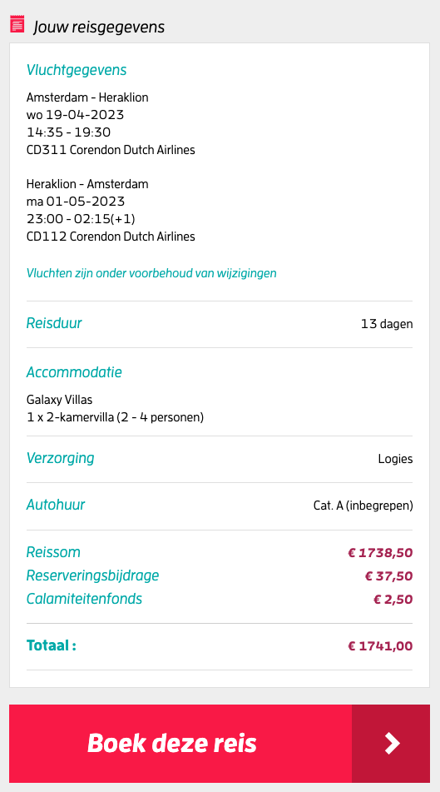Select the Vluchtgegevens section heading
The image size is (440, 792).
pos(77,70)
